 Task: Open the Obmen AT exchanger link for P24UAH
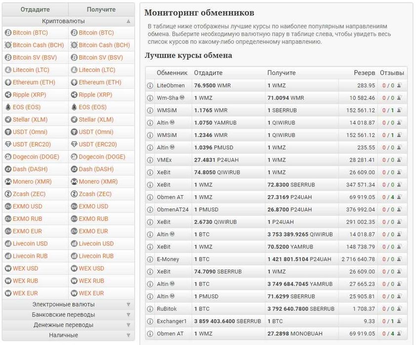(x=170, y=197)
